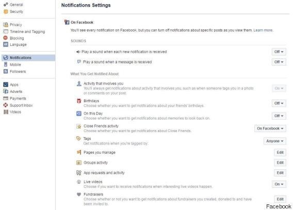Open the Birthdays Off dropdown
This screenshot has height=210, width=294.
(279, 103)
